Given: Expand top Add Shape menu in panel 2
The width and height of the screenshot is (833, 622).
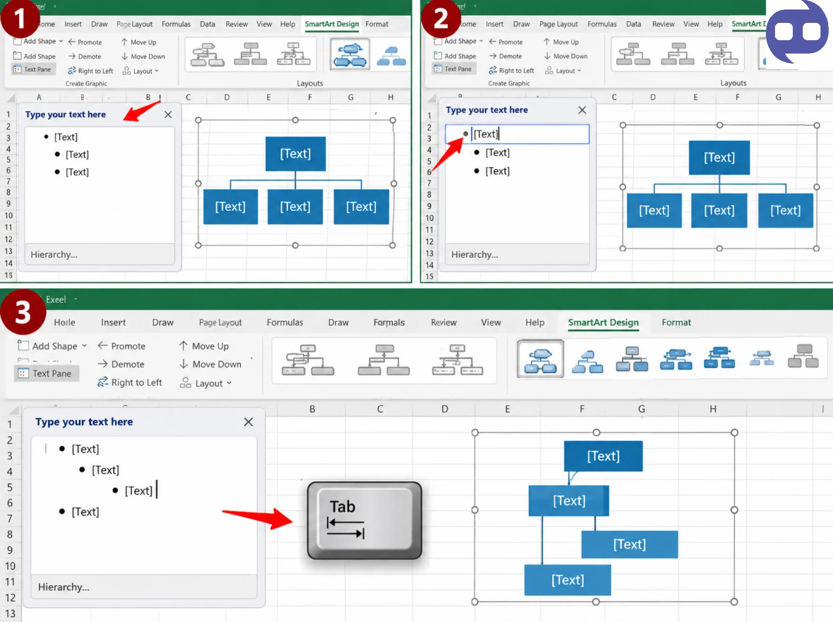Looking at the screenshot, I should [x=458, y=41].
